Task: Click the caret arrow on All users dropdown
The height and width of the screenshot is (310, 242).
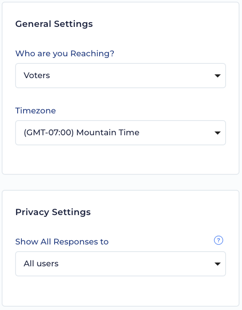Action: click(x=218, y=264)
